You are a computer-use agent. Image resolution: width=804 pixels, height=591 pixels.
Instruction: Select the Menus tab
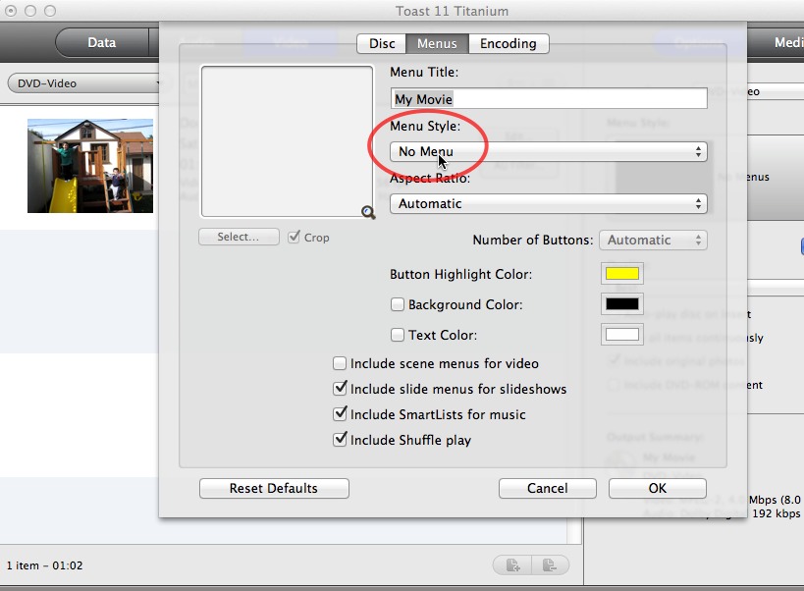(x=437, y=43)
